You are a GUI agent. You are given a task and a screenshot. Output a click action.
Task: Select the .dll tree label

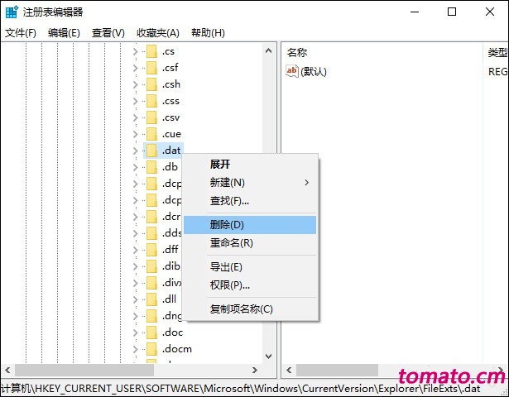point(169,299)
